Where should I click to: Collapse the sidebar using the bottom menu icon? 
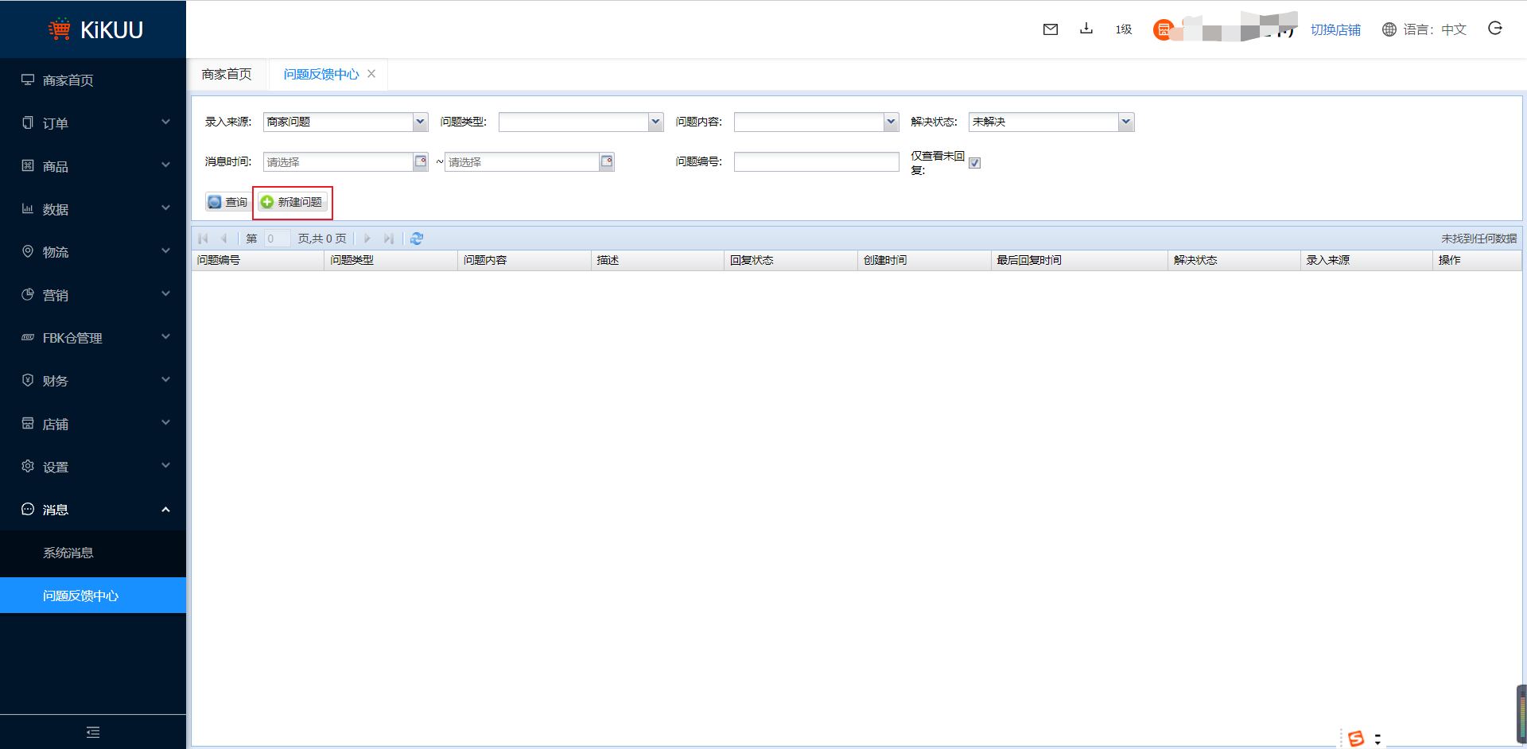[93, 732]
